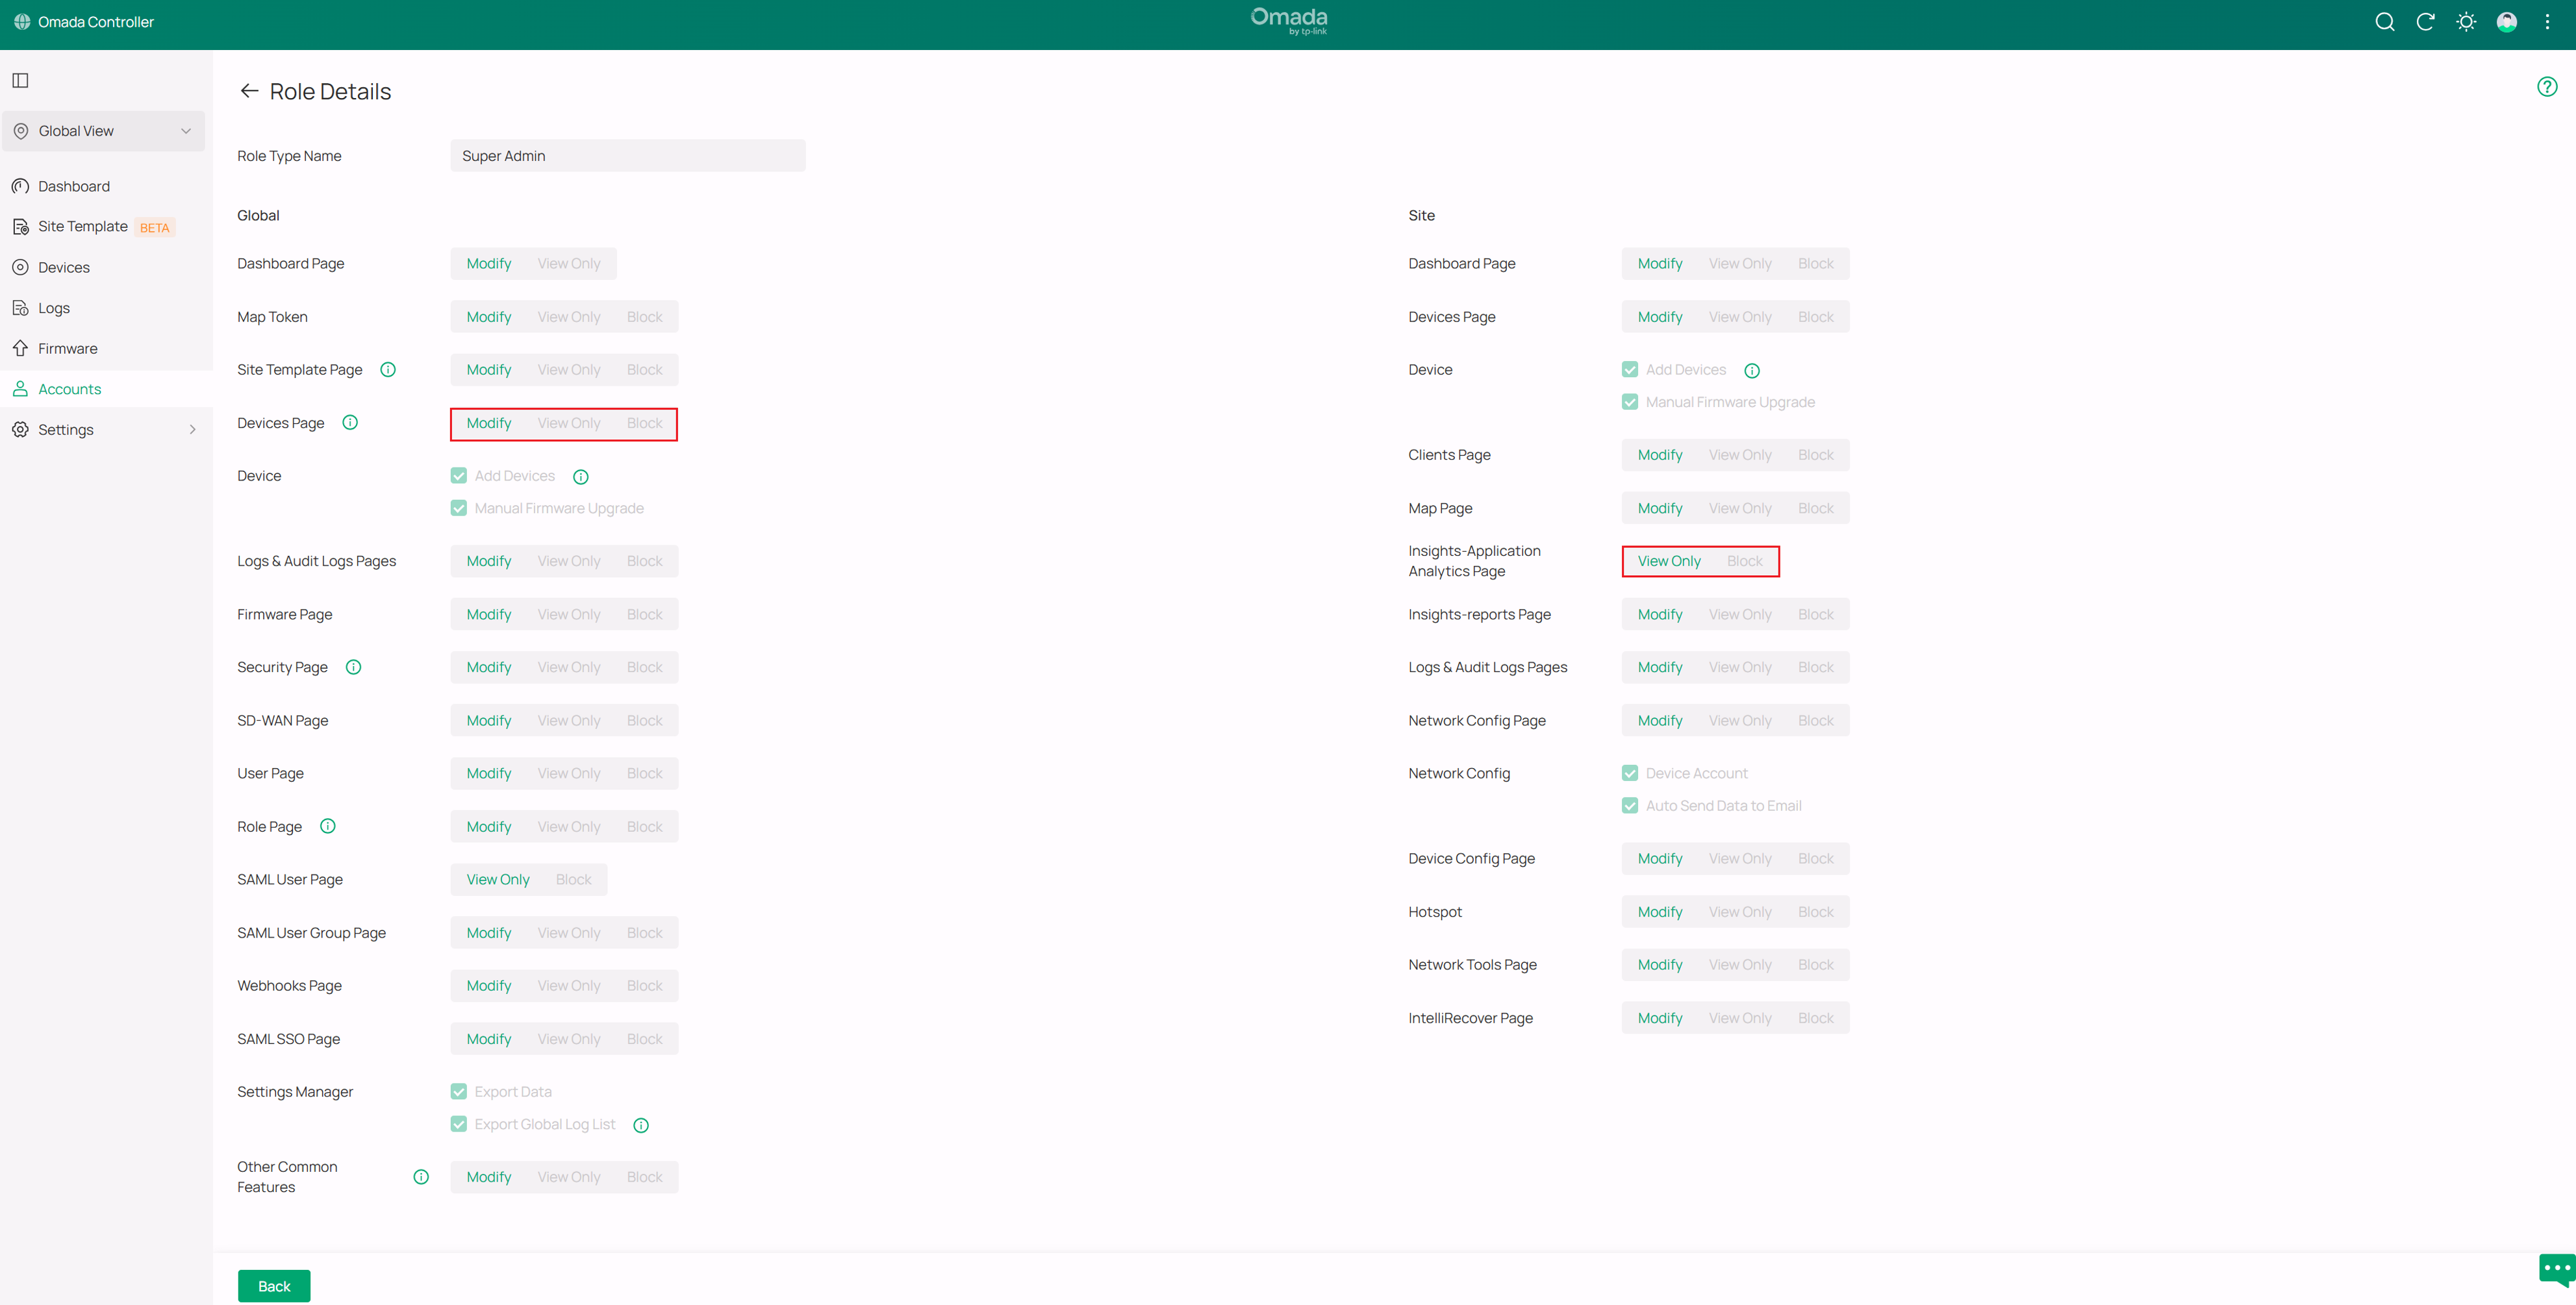Click the green Back button
This screenshot has width=2576, height=1305.
[x=274, y=1286]
